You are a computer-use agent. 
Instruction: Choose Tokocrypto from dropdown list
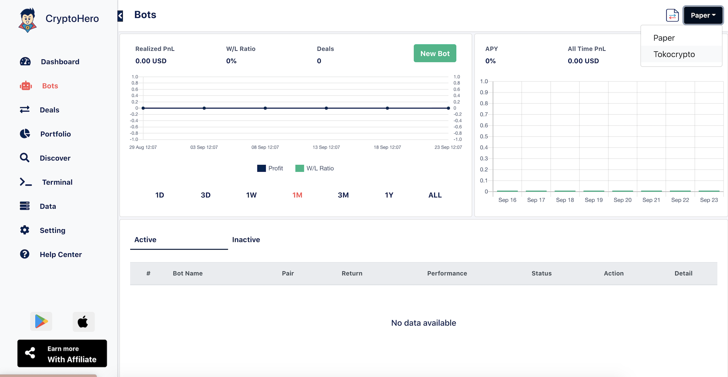point(674,54)
